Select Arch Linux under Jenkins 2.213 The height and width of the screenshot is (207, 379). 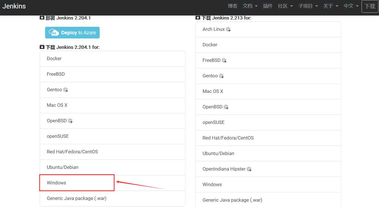coord(268,29)
